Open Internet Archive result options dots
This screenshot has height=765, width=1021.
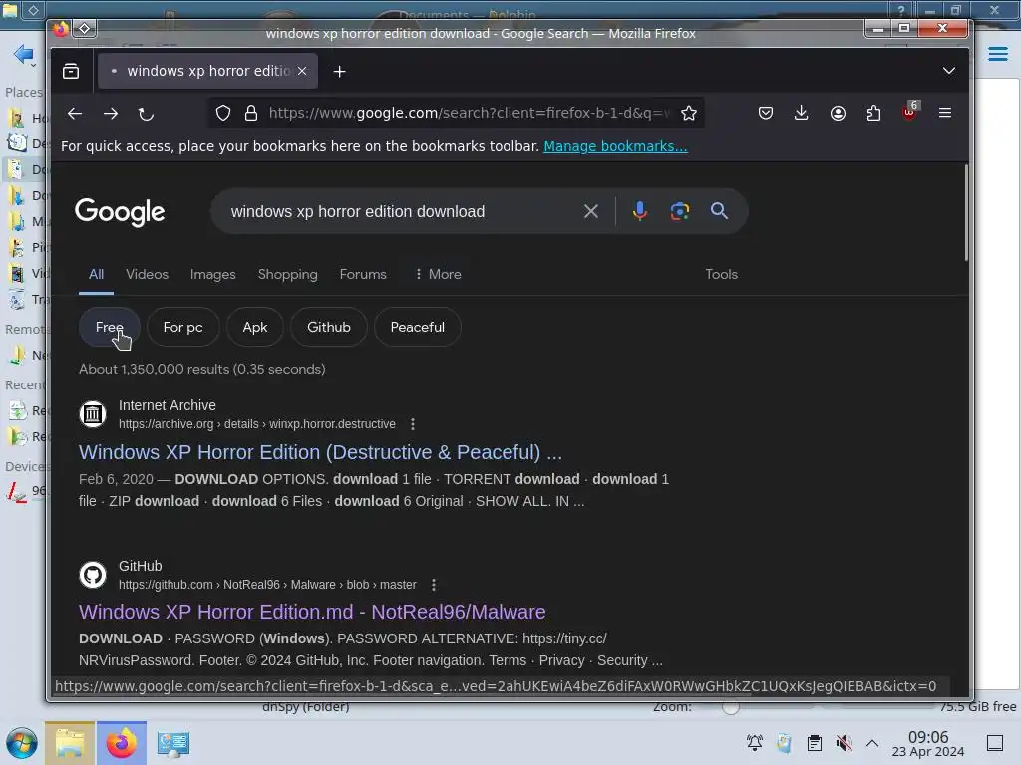[413, 424]
